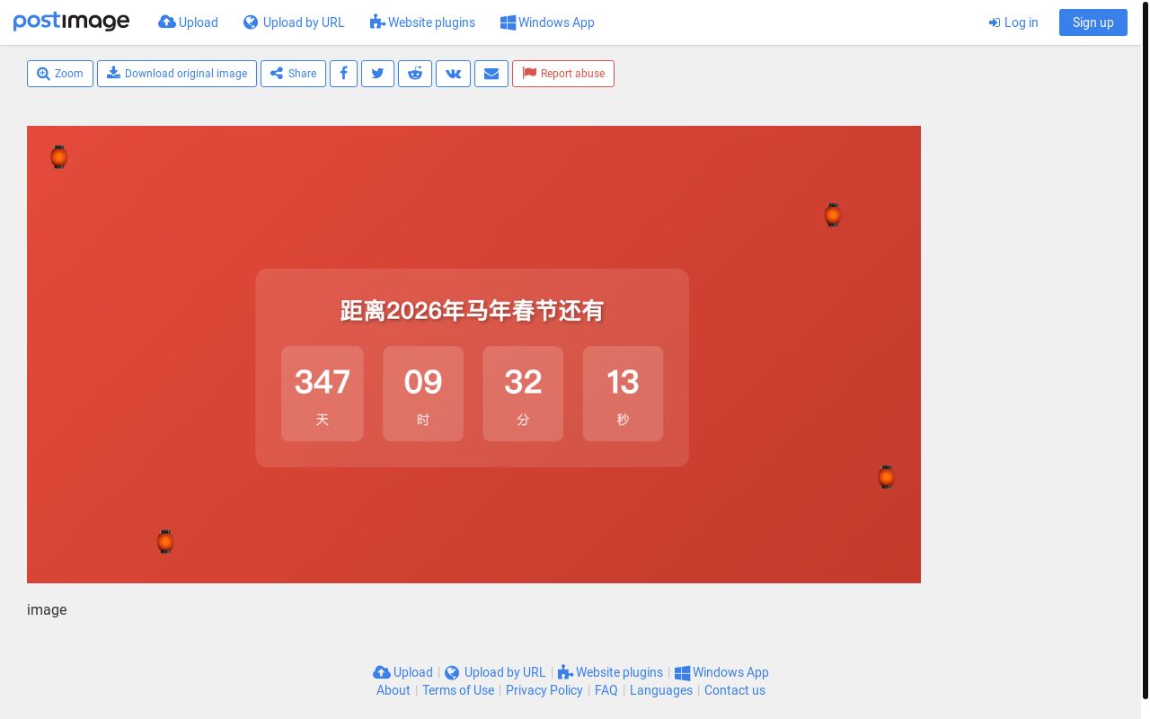The width and height of the screenshot is (1150, 719).
Task: Open Upload by URL in top navigation
Action: coord(294,22)
